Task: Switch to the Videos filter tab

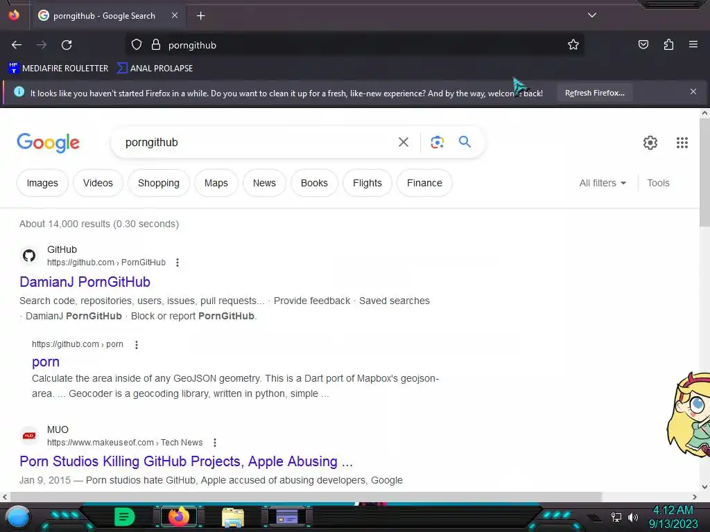Action: pyautogui.click(x=98, y=183)
